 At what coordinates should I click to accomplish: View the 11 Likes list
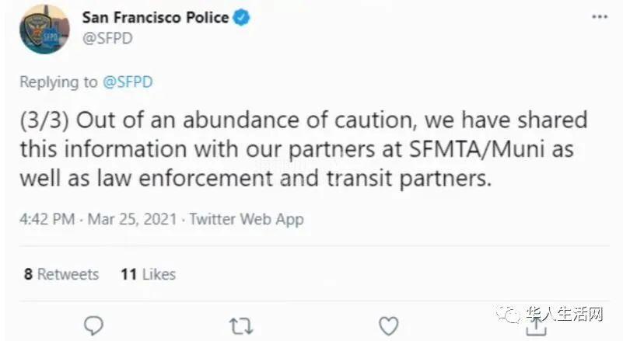coord(149,274)
